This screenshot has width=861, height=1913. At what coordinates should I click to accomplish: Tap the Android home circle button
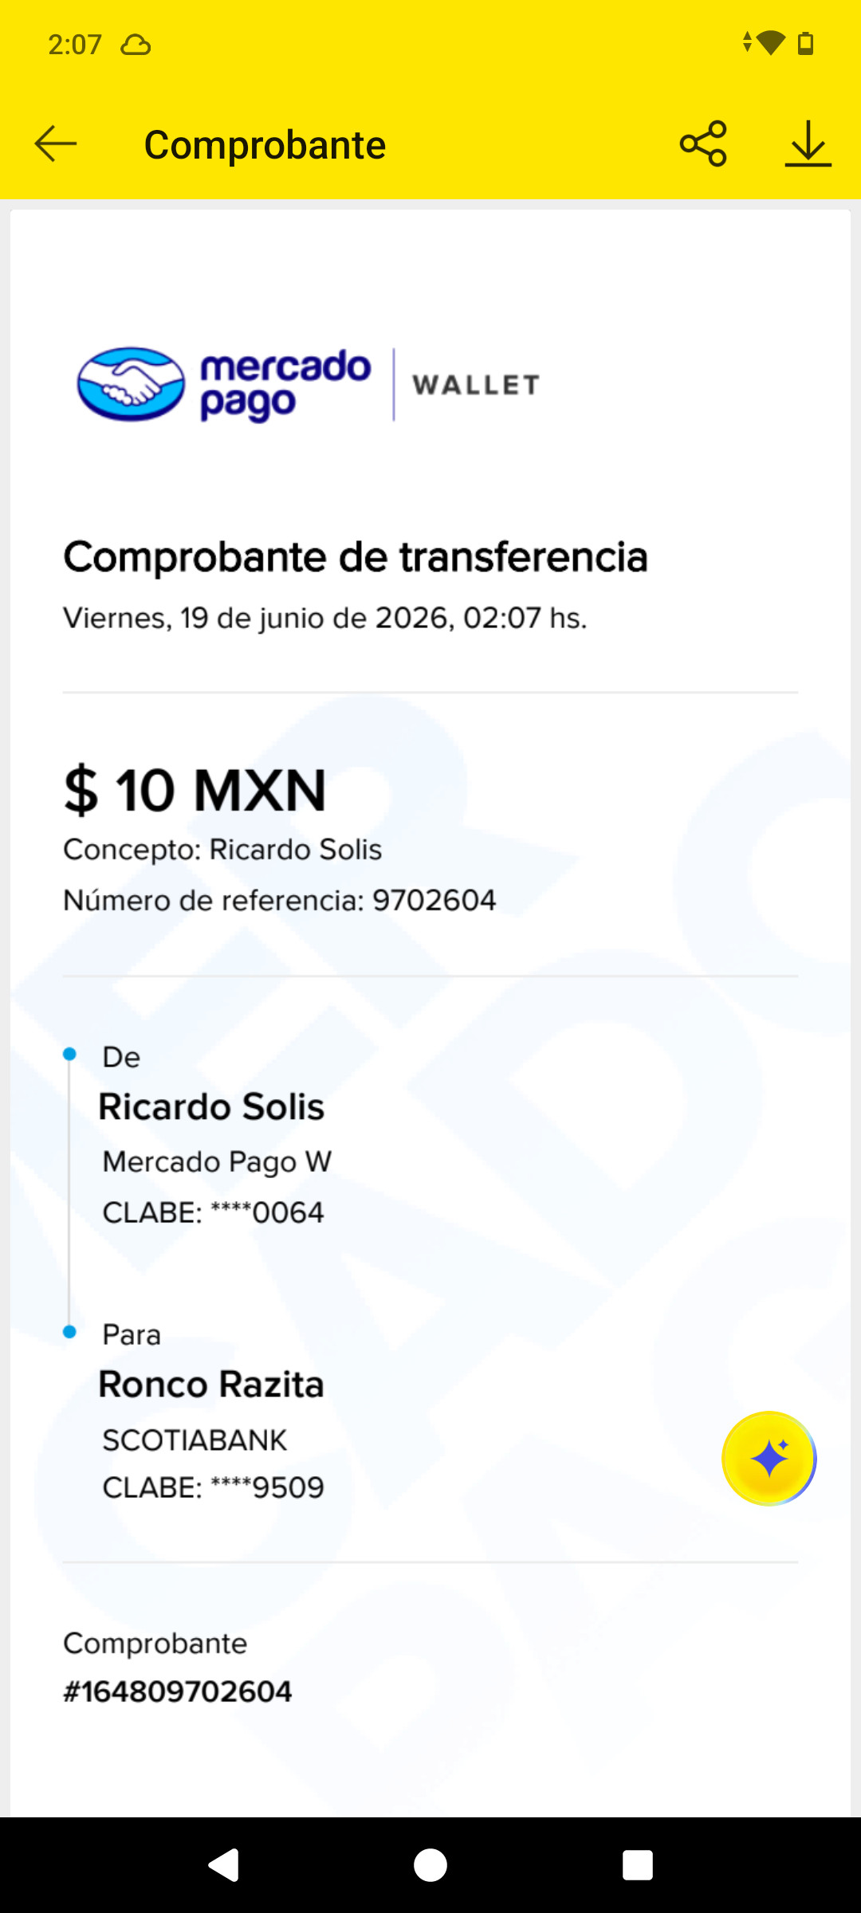click(x=431, y=1865)
